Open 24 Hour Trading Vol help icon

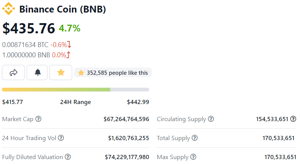tap(61, 138)
